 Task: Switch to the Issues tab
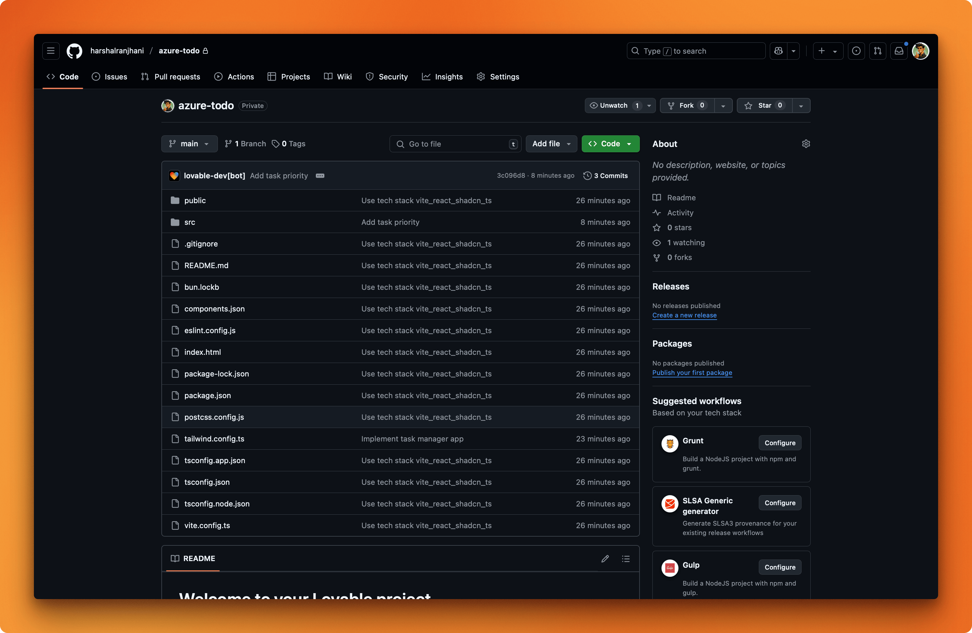pyautogui.click(x=110, y=77)
